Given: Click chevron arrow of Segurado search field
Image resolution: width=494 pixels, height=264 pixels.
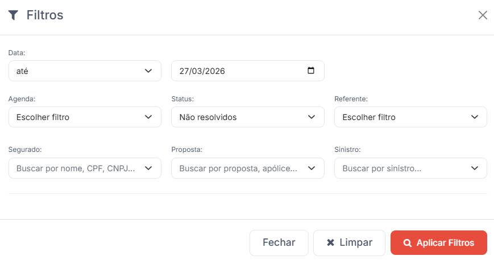Looking at the screenshot, I should [x=148, y=168].
